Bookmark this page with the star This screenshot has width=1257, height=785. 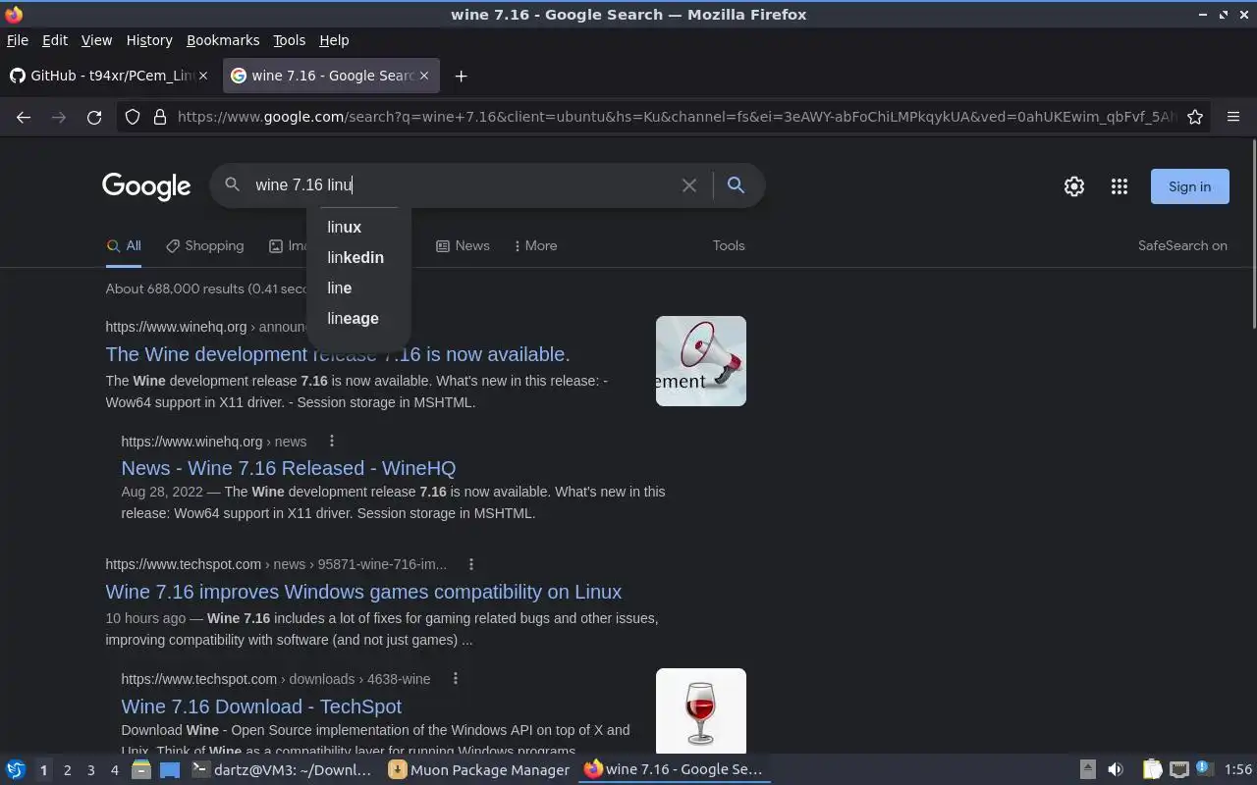click(x=1195, y=117)
